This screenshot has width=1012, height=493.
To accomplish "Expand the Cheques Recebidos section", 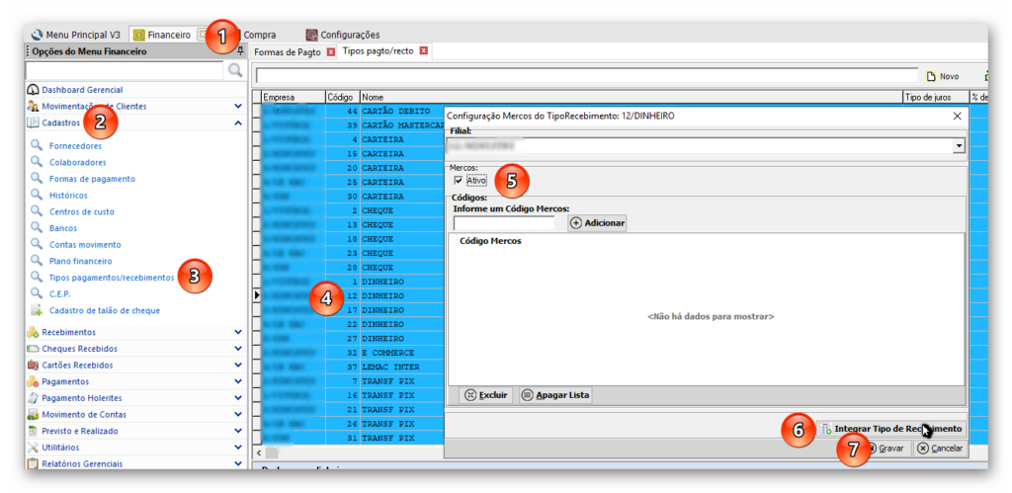I will point(238,349).
